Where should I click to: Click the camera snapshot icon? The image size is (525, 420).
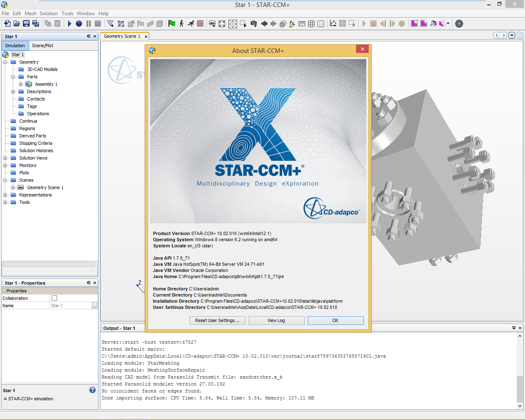point(254,24)
